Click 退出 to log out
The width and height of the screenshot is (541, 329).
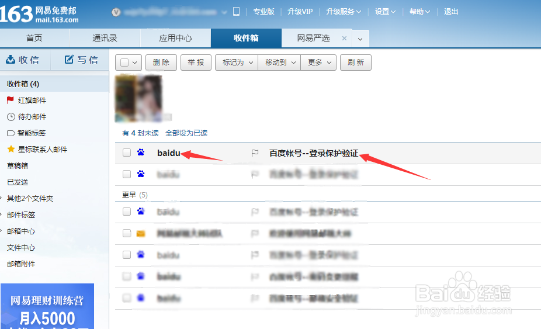click(x=451, y=12)
